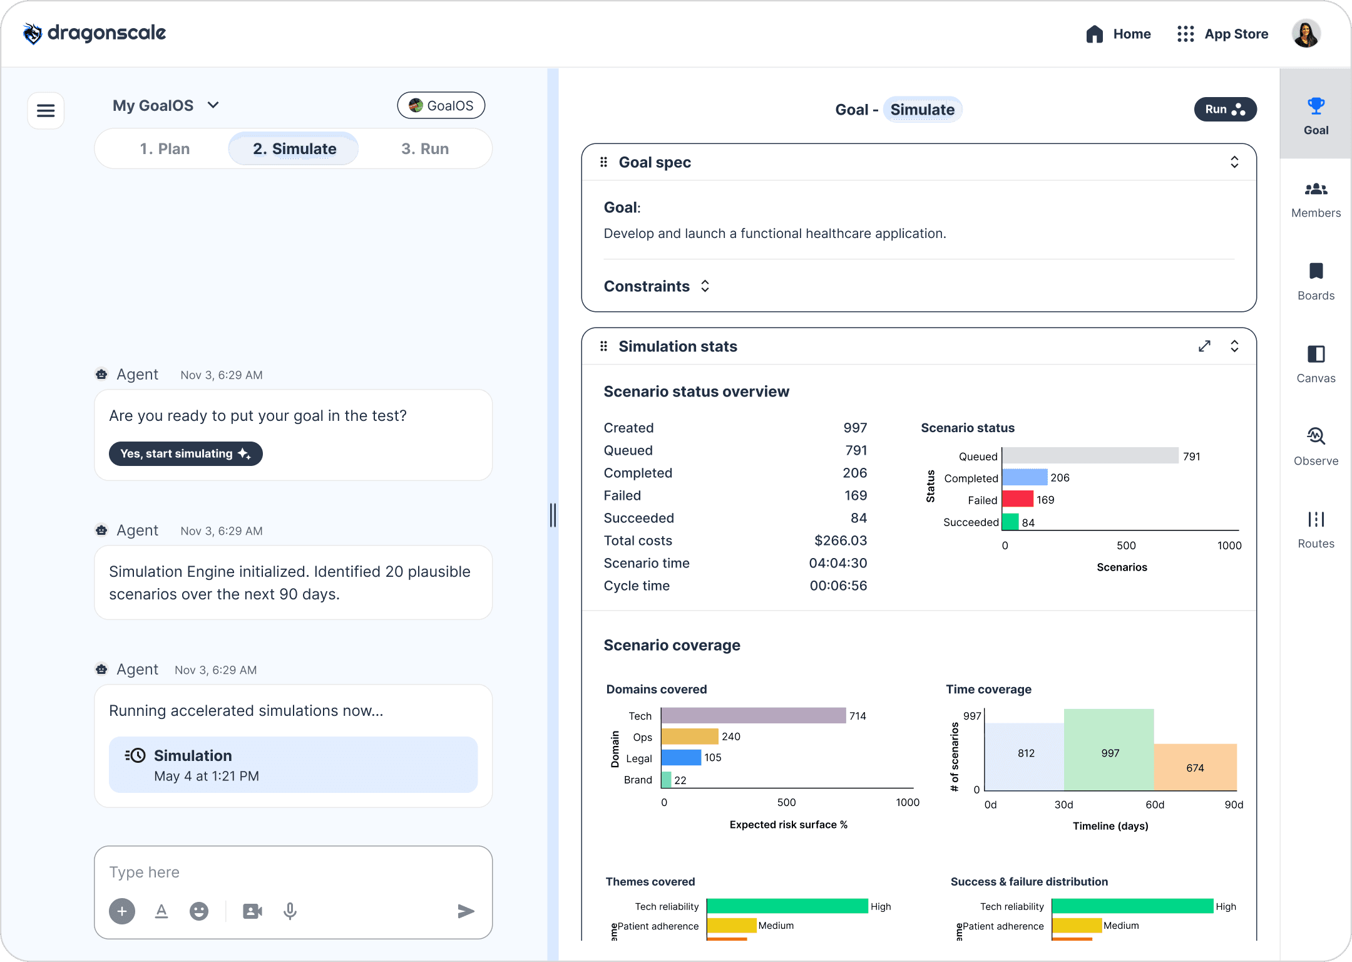Open the Observe sidebar panel

1315,447
